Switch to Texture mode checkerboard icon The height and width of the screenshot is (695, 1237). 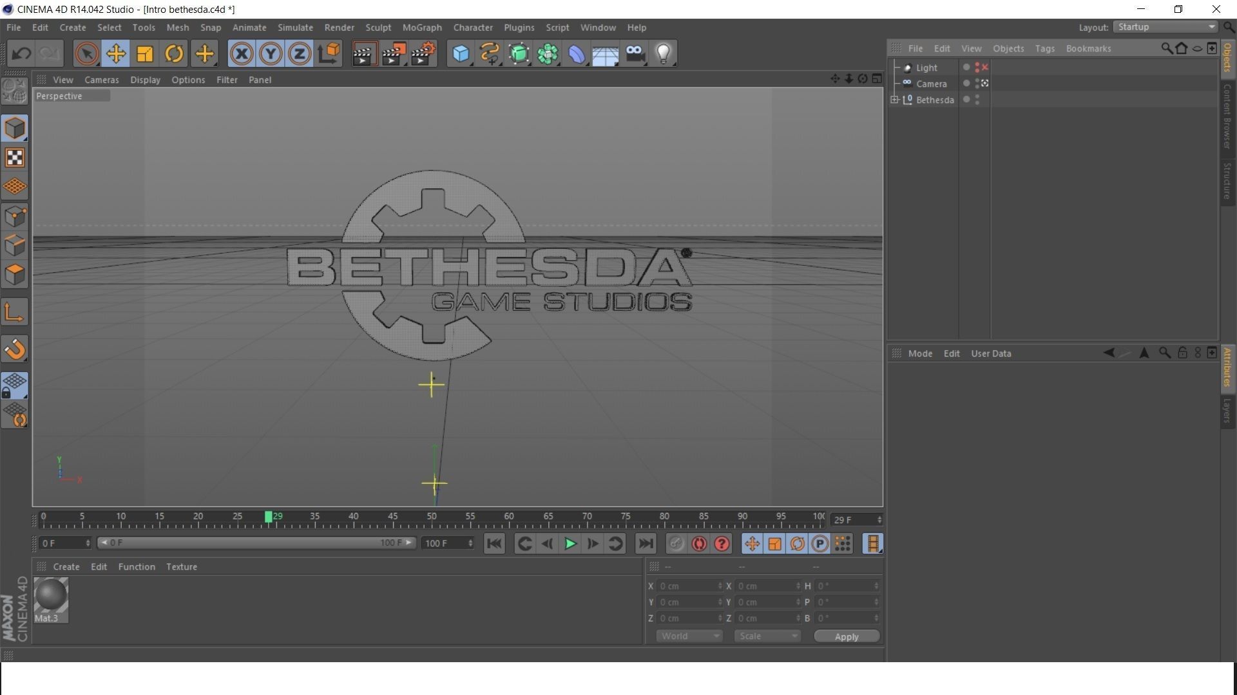coord(15,158)
